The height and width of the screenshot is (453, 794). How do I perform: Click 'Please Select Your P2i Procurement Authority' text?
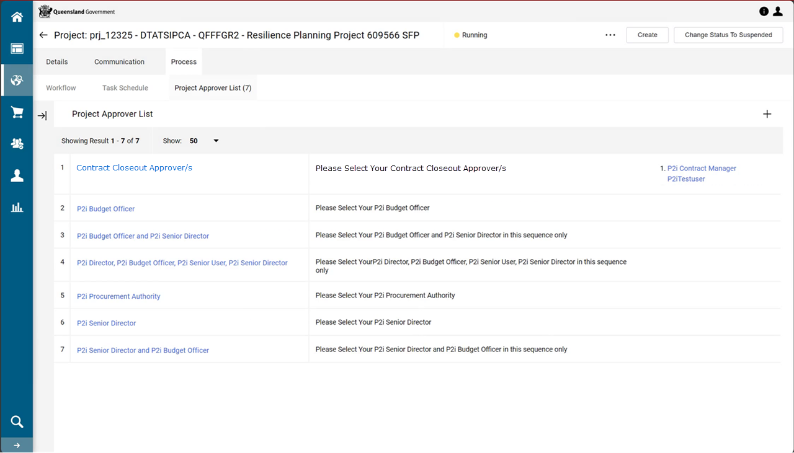385,296
